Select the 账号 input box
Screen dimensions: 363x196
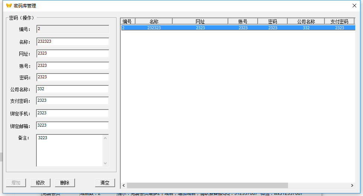click(x=73, y=66)
